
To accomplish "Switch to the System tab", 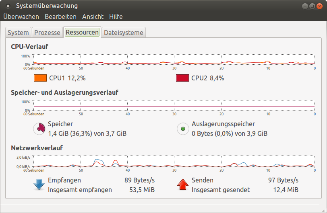I will point(18,33).
